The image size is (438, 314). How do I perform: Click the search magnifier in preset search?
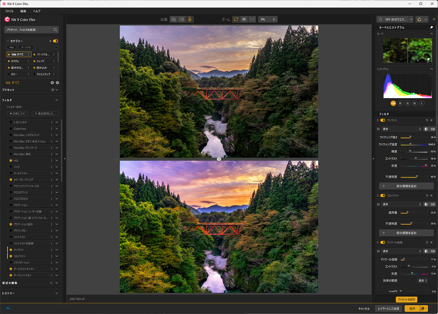(x=55, y=30)
